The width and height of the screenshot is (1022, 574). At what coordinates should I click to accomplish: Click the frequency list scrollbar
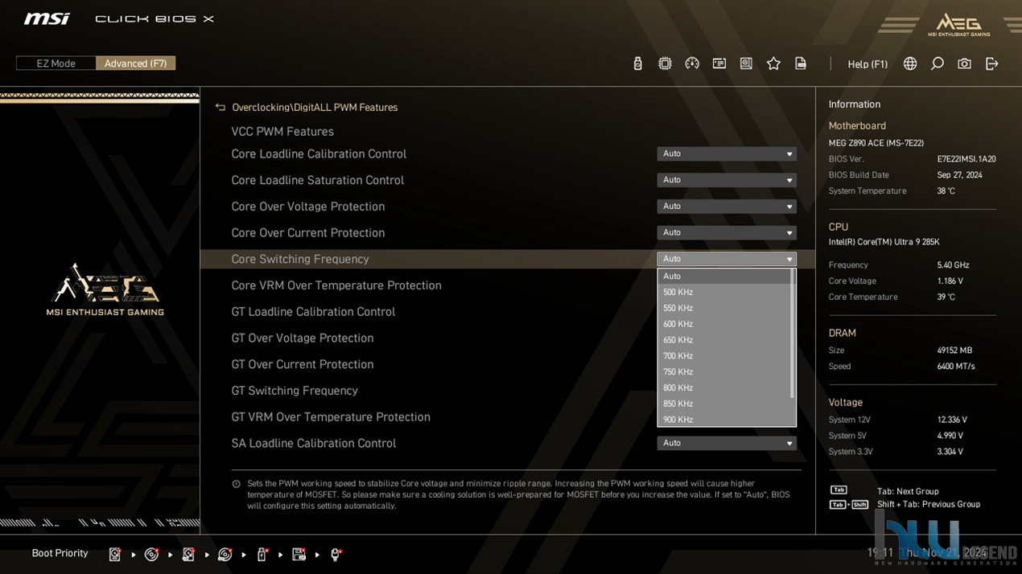coord(793,334)
